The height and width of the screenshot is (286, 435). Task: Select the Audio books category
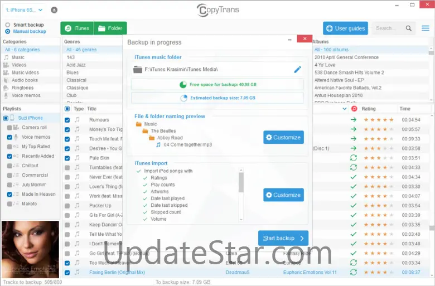pos(31,80)
